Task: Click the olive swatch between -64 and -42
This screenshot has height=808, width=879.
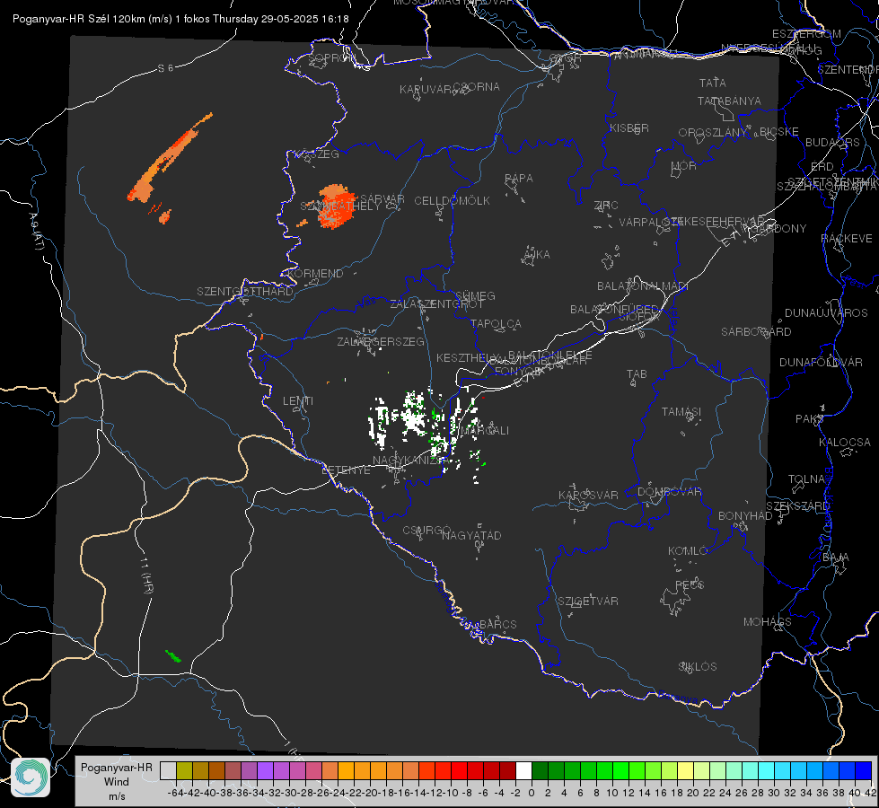Action: (x=184, y=770)
